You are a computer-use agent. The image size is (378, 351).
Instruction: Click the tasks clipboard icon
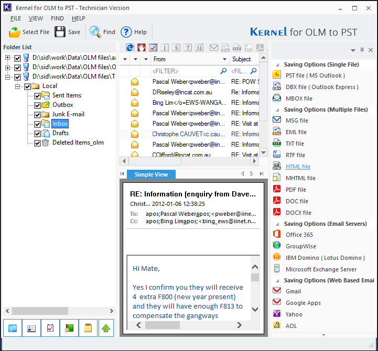pyautogui.click(x=50, y=328)
